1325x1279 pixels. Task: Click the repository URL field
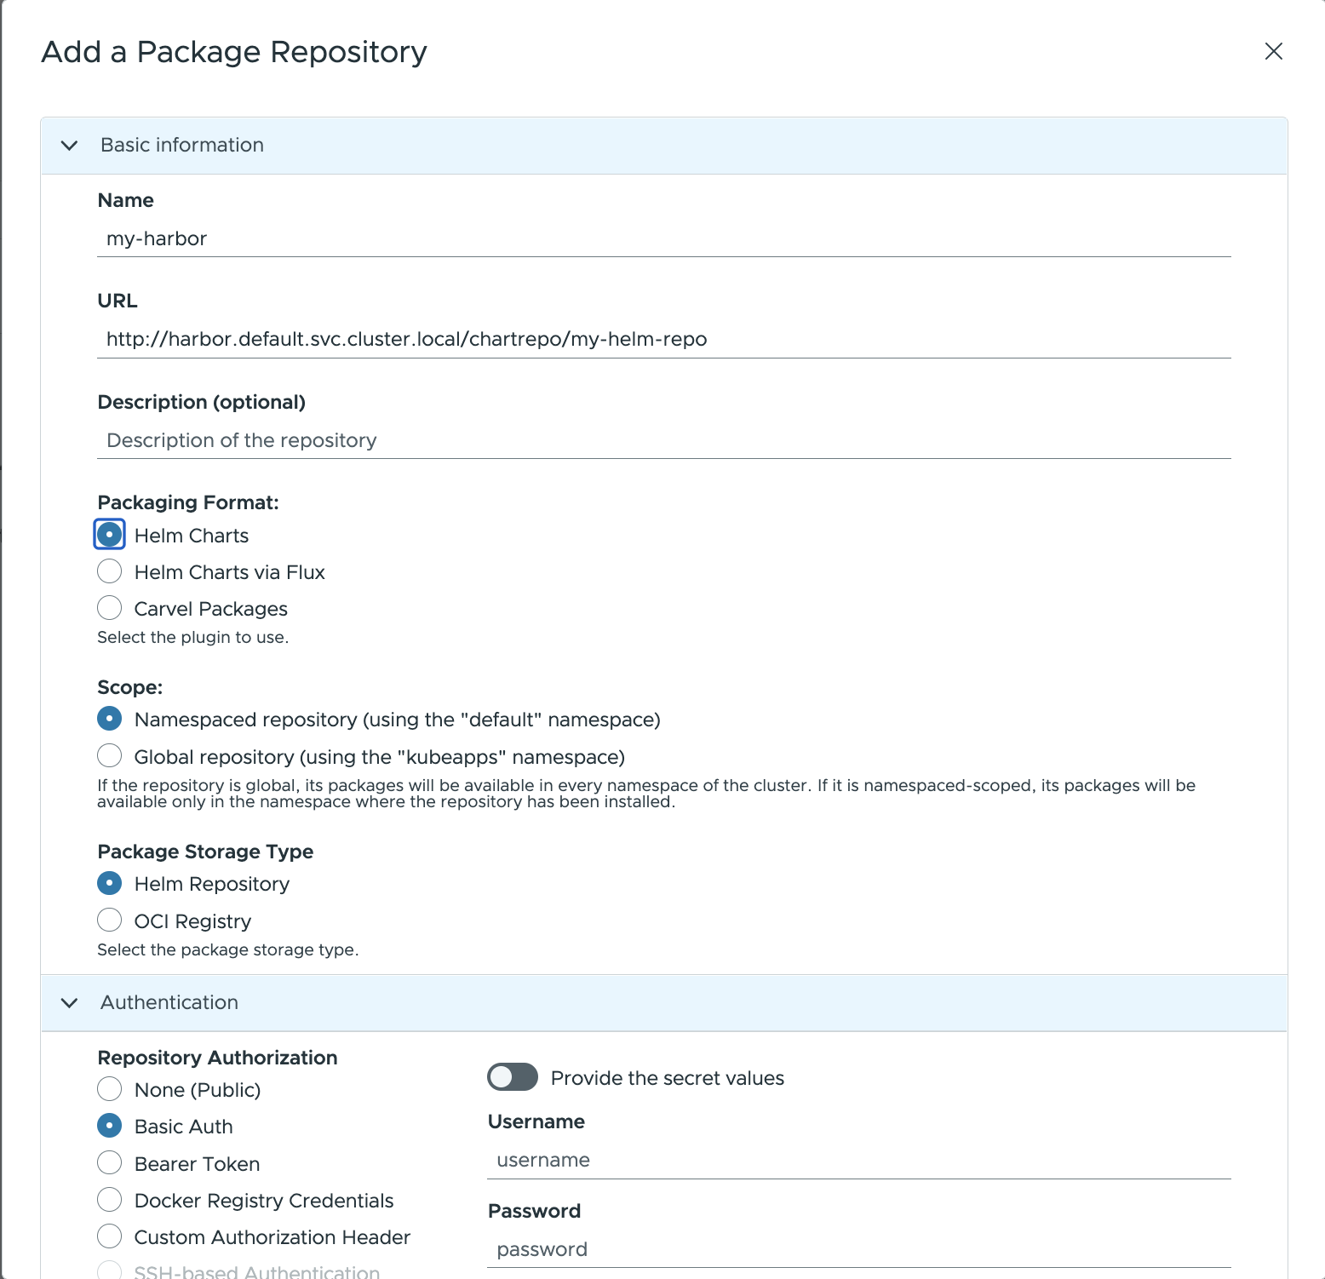(x=596, y=339)
